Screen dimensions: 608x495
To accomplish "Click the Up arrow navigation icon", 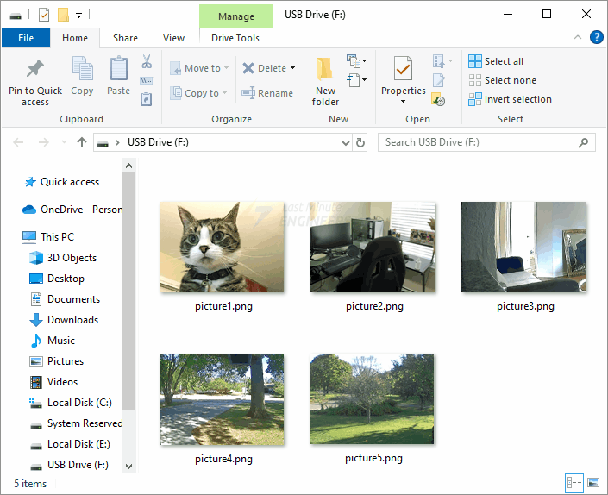I will (82, 142).
